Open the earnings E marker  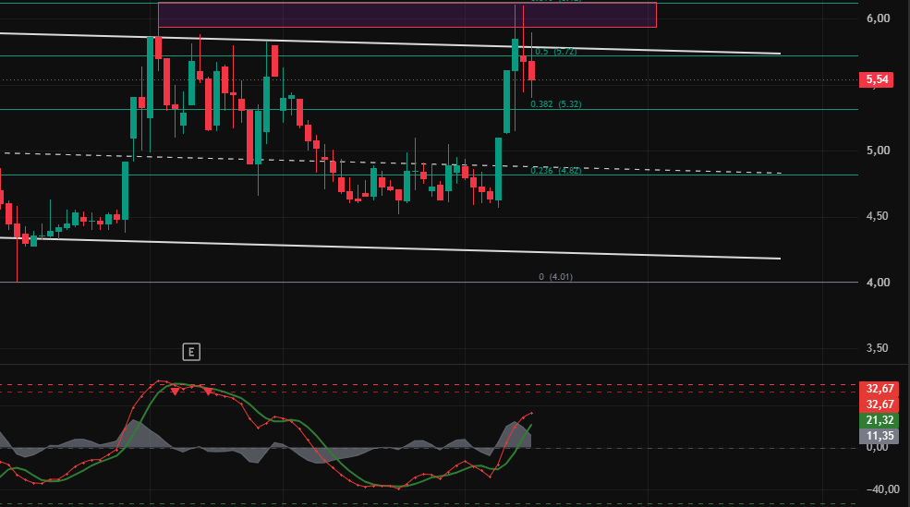(191, 352)
